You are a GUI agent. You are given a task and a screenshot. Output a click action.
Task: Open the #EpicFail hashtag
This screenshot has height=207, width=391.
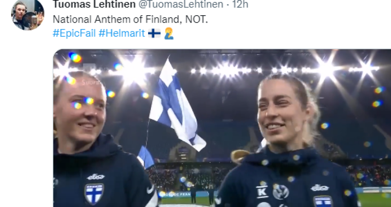(75, 33)
